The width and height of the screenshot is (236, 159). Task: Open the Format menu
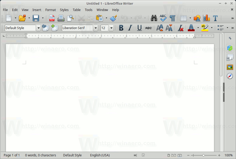click(50, 10)
